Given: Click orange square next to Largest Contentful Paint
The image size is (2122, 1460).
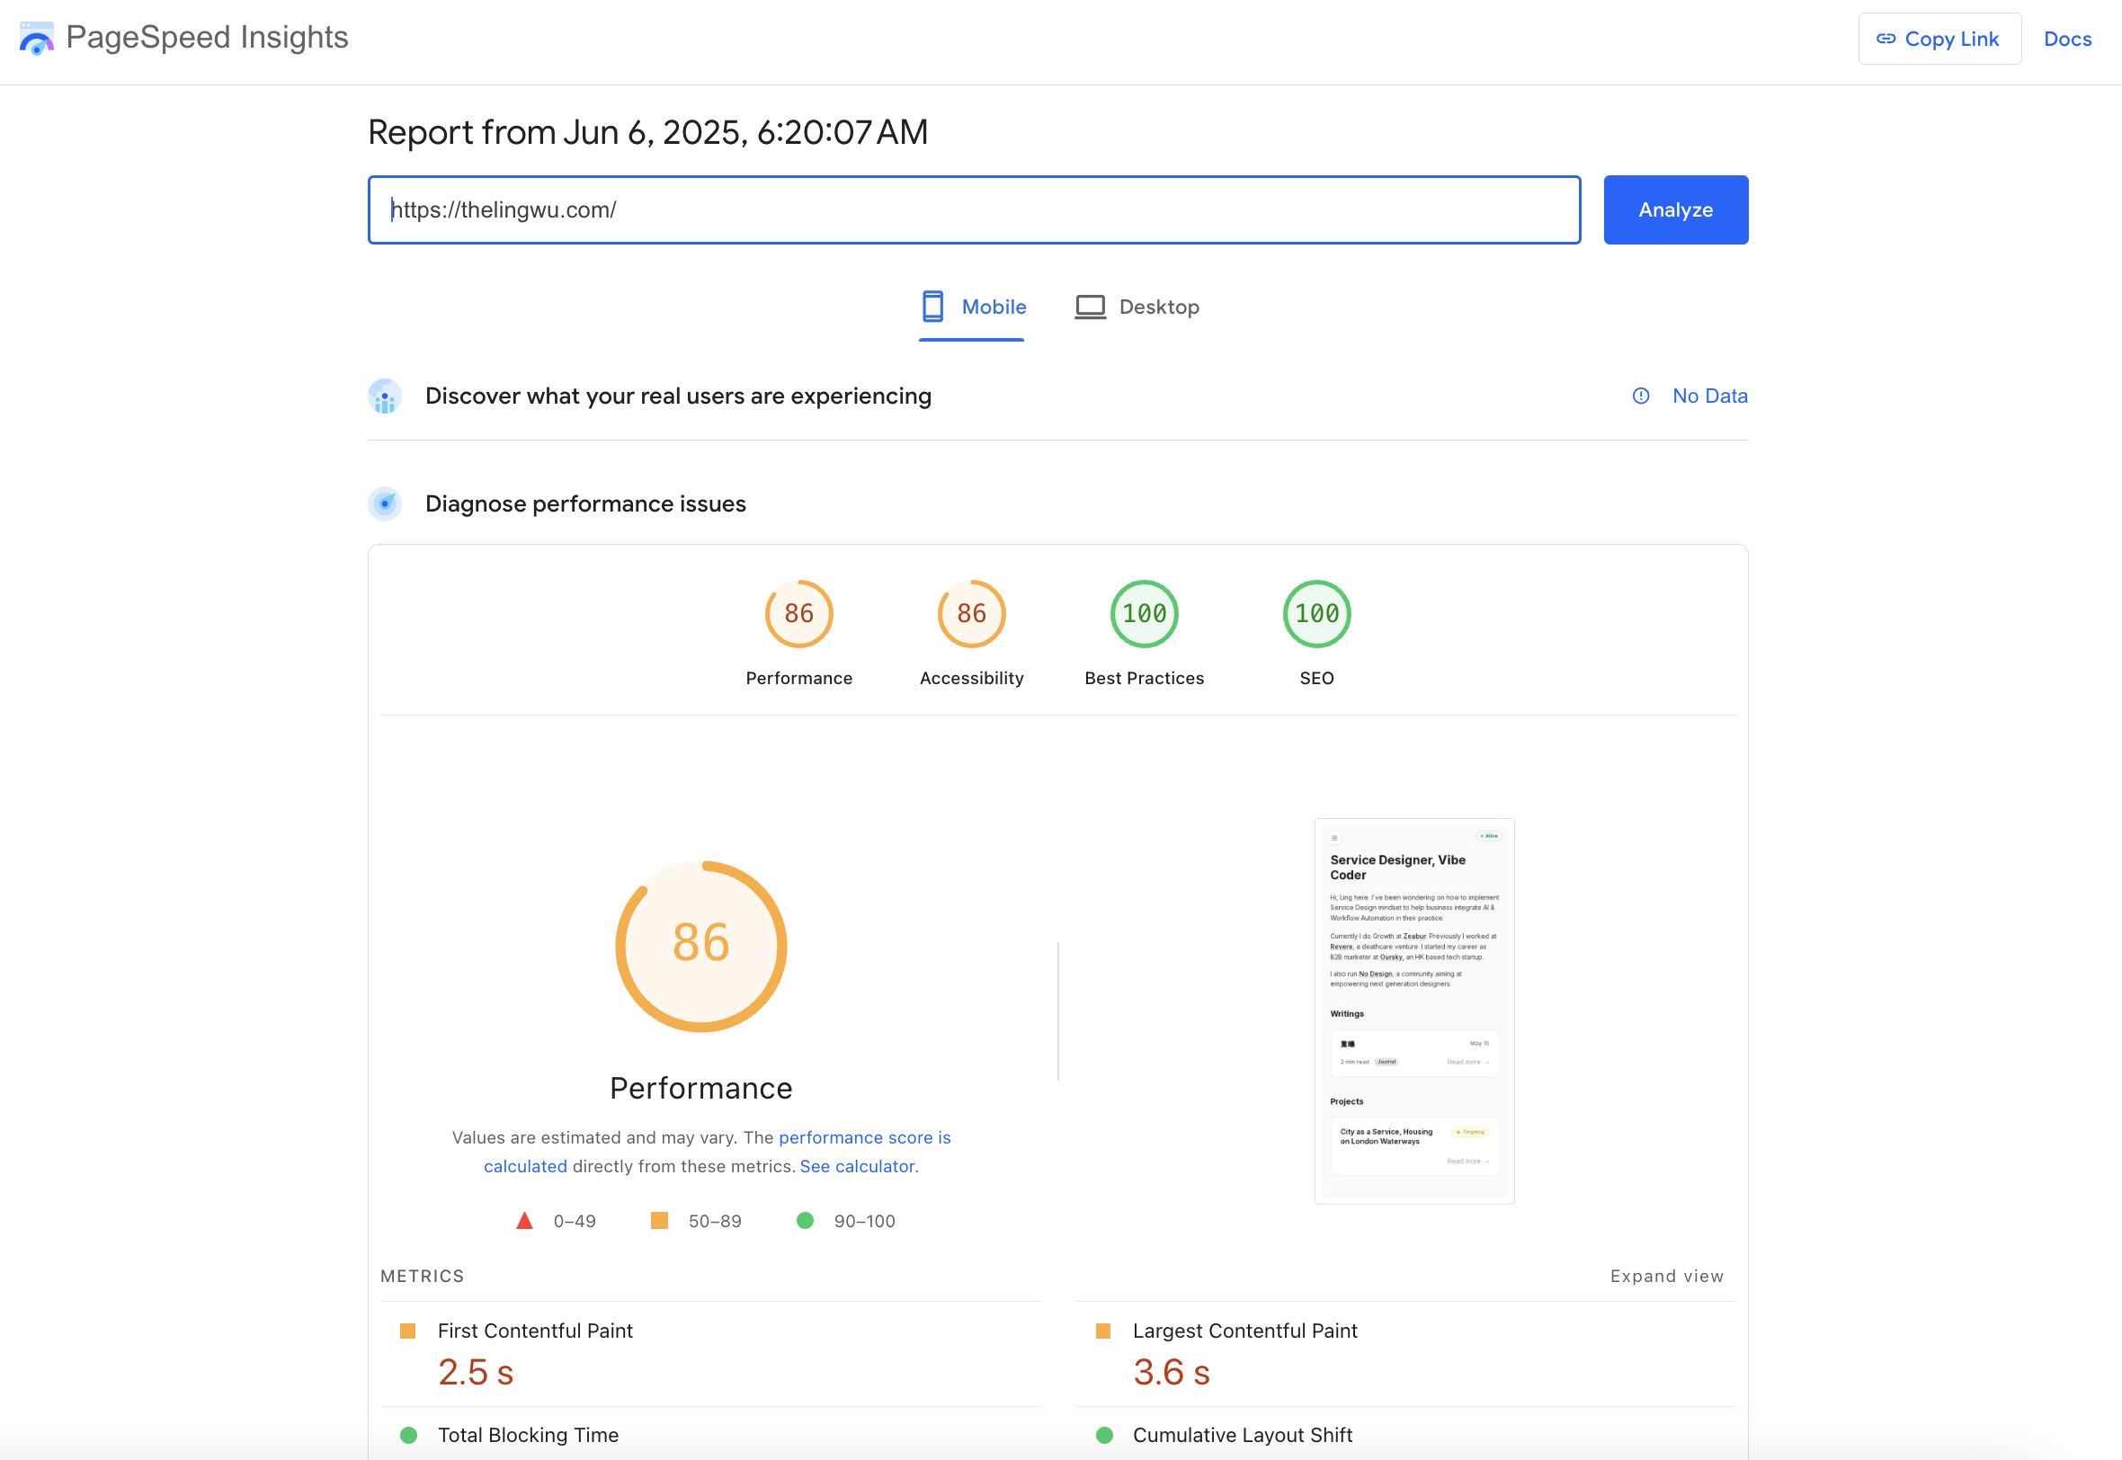Looking at the screenshot, I should [1103, 1331].
